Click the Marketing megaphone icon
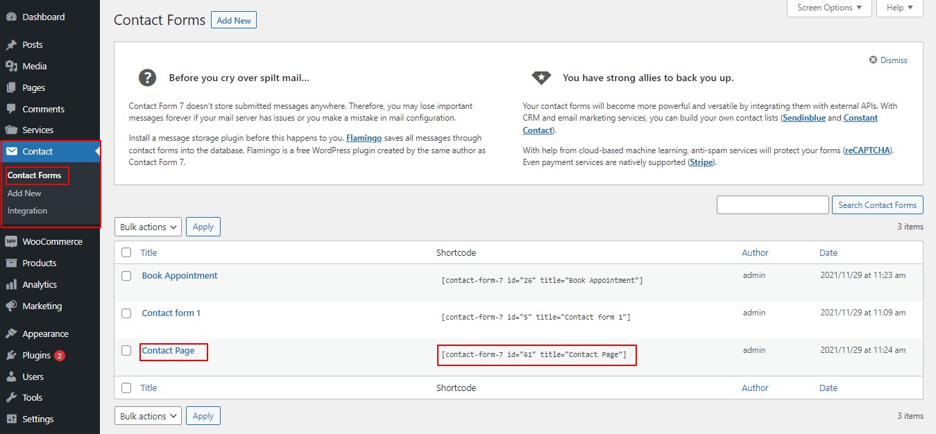Image resolution: width=936 pixels, height=434 pixels. coord(11,306)
